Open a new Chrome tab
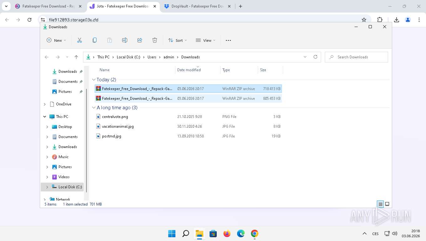The width and height of the screenshot is (426, 241). point(241,6)
